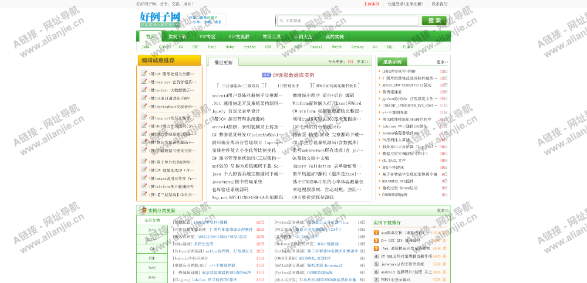Click the magnifier icon in search box

[281, 21]
